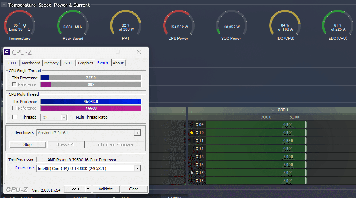This screenshot has width=356, height=198.
Task: Click the dot marker beside C 15
Action: pos(192,173)
